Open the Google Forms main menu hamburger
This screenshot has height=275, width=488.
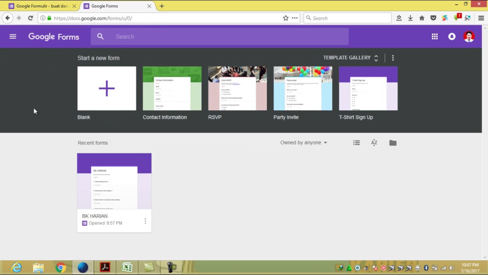13,37
